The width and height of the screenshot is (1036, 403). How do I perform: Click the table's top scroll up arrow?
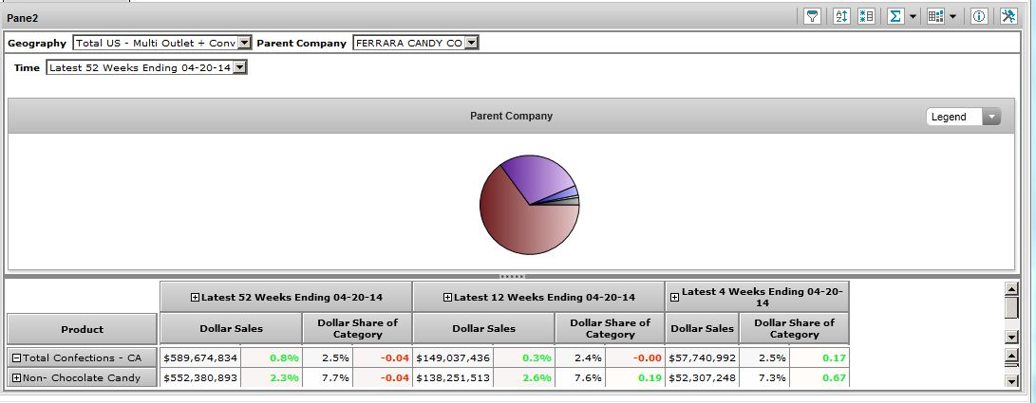click(x=1011, y=287)
